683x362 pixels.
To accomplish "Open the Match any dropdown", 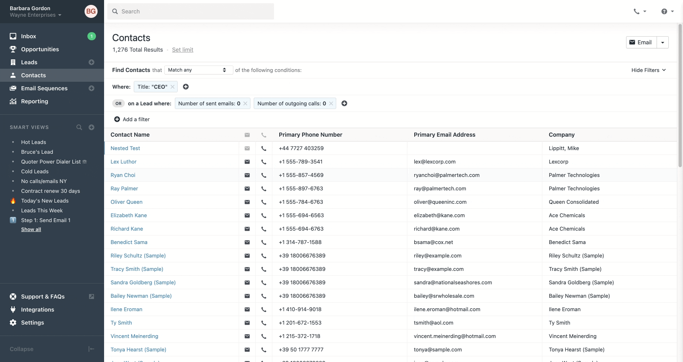I will pos(198,70).
